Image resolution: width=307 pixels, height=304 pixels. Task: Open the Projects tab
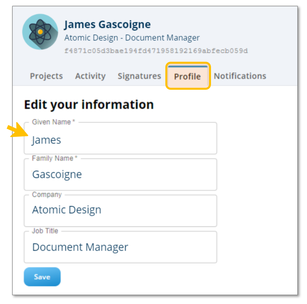46,76
